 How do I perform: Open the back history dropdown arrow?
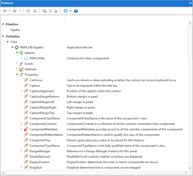[10, 11]
